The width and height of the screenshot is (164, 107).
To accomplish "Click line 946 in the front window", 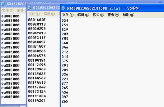I will click(65, 48).
